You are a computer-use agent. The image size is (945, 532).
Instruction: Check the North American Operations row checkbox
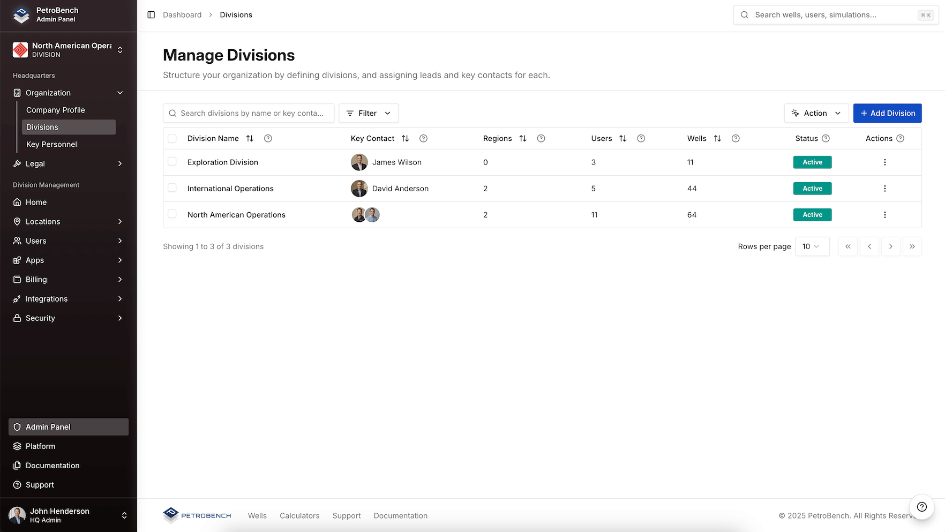pos(172,214)
